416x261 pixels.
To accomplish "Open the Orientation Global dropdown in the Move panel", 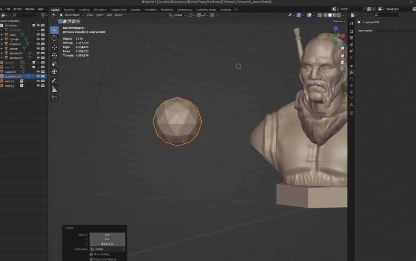I will [x=107, y=249].
